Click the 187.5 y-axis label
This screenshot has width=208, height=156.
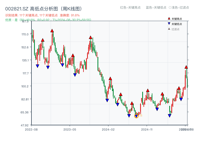coord(25,22)
